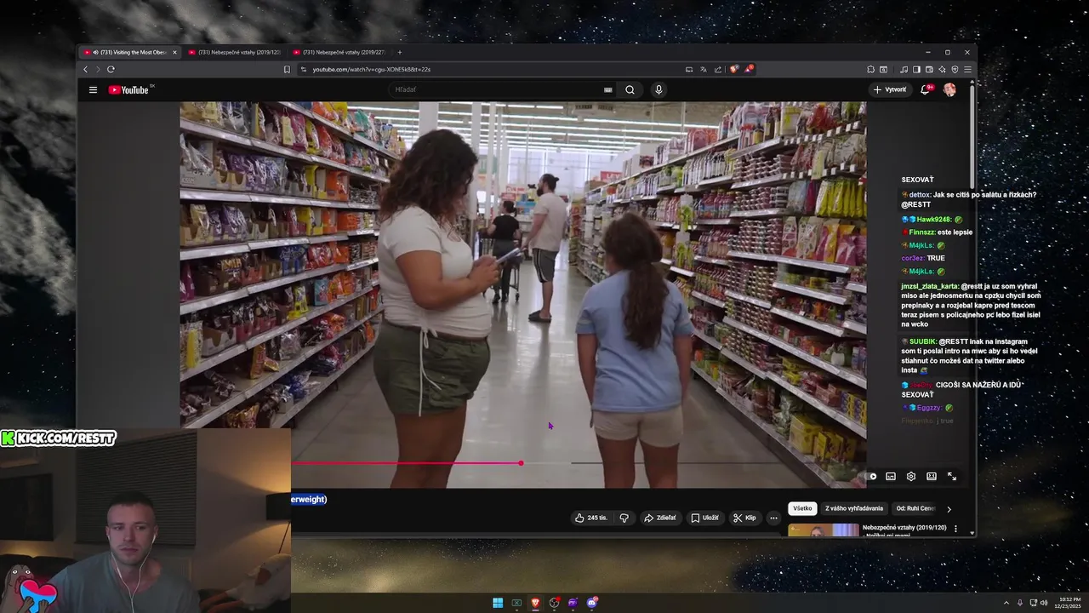Open recommended video Nebezpečné vzťahy thumbnail
Image resolution: width=1089 pixels, height=613 pixels.
(x=823, y=530)
